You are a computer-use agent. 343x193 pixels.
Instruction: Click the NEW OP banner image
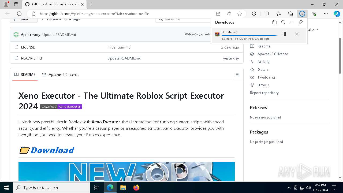[x=126, y=172]
